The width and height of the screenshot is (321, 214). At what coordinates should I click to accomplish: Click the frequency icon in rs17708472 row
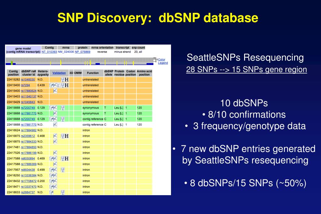click(x=55, y=181)
